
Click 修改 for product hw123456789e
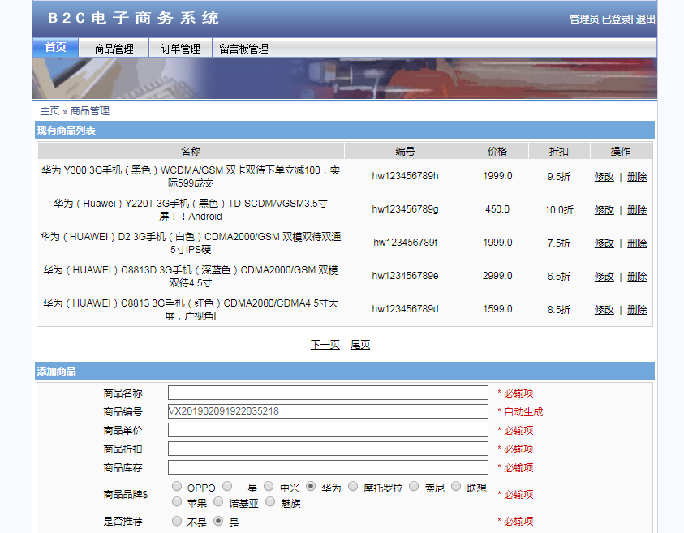[x=604, y=276]
